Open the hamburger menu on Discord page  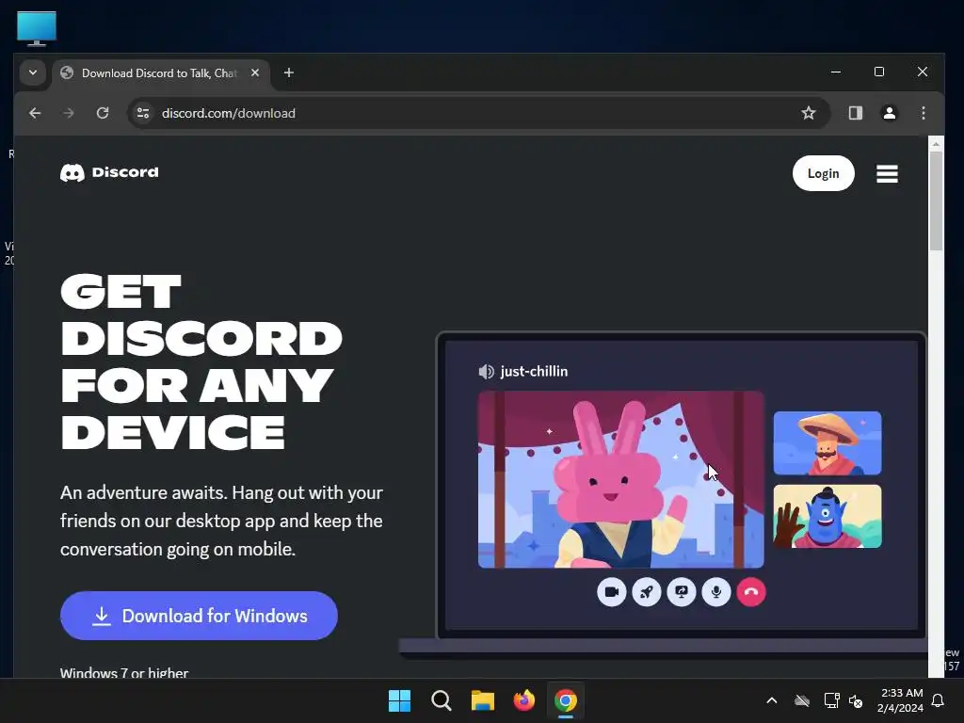pos(887,174)
